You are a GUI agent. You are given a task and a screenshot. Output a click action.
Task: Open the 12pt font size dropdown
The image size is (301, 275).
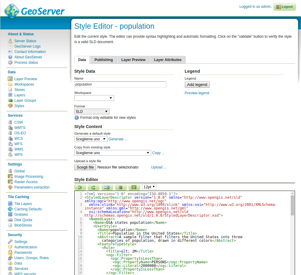149,187
